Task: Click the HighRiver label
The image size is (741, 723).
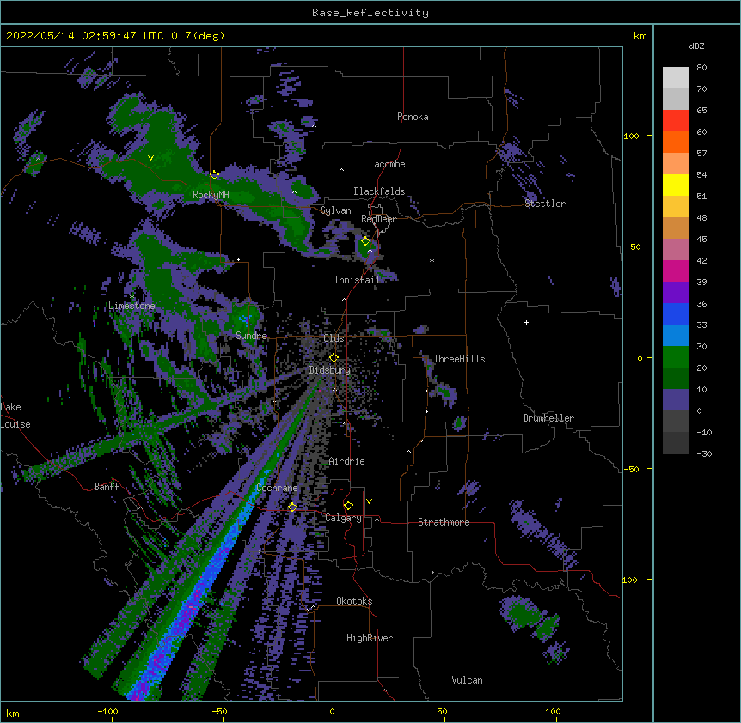Action: click(x=370, y=638)
